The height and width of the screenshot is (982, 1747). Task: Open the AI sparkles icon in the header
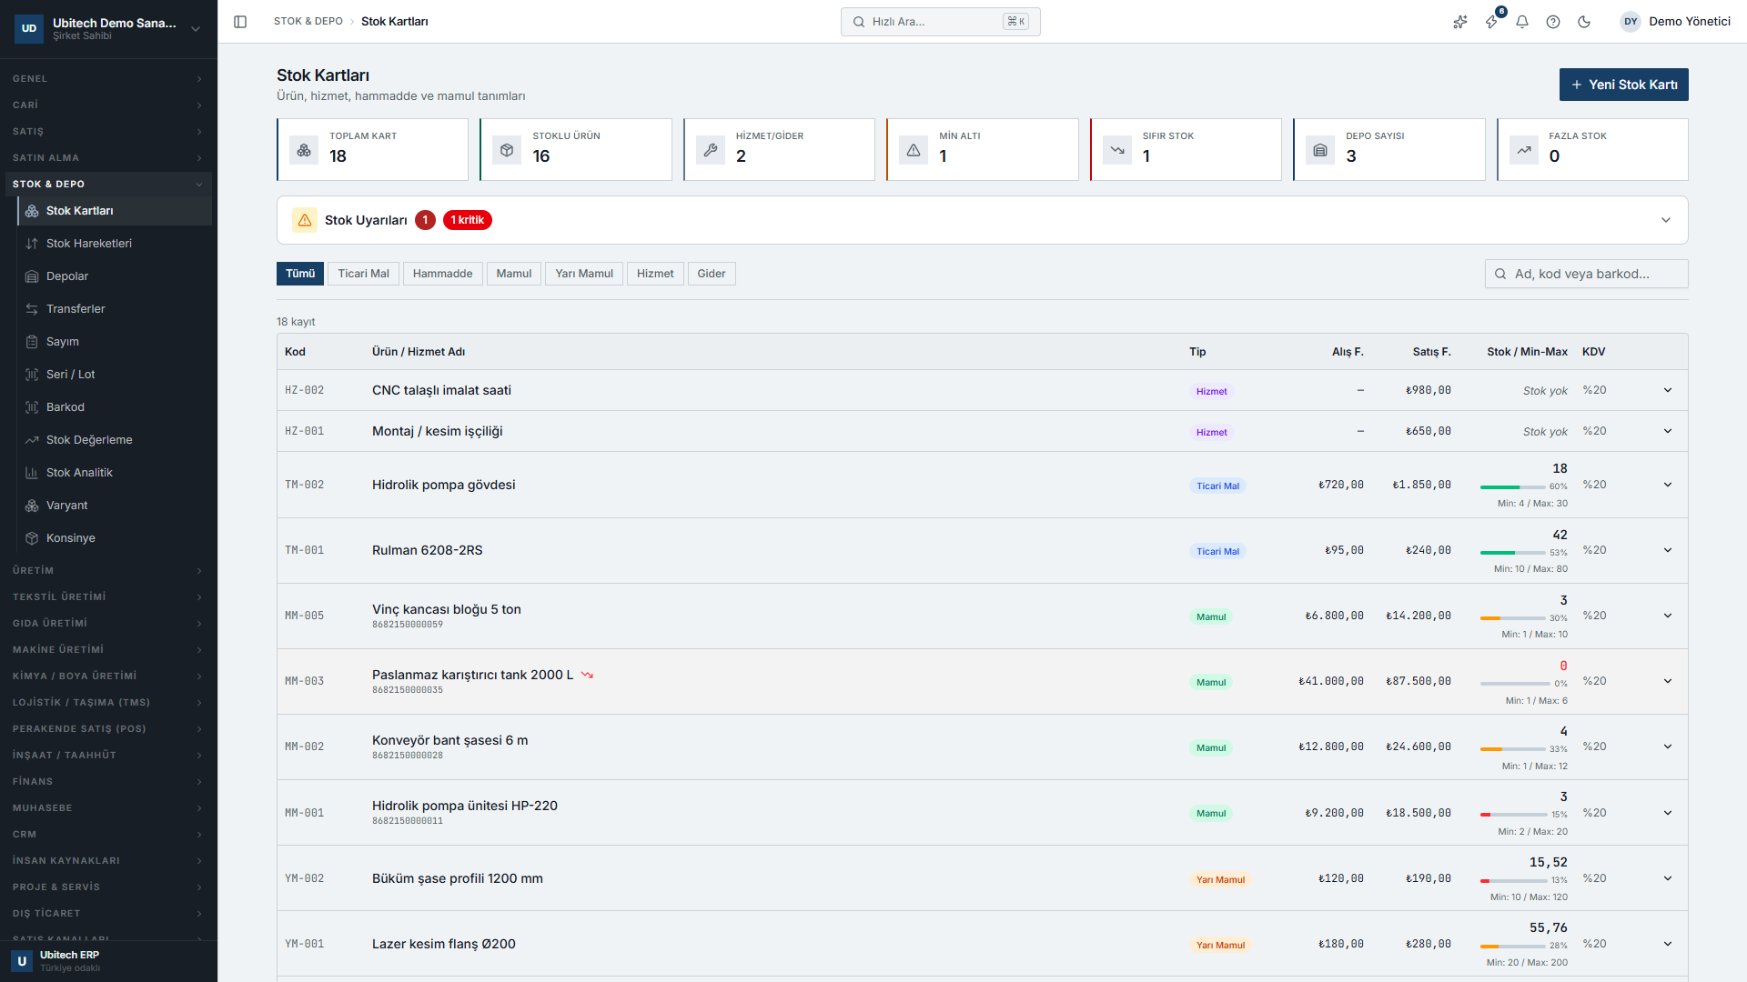(x=1460, y=22)
